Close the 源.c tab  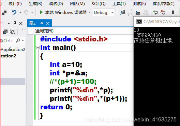coord(48,23)
